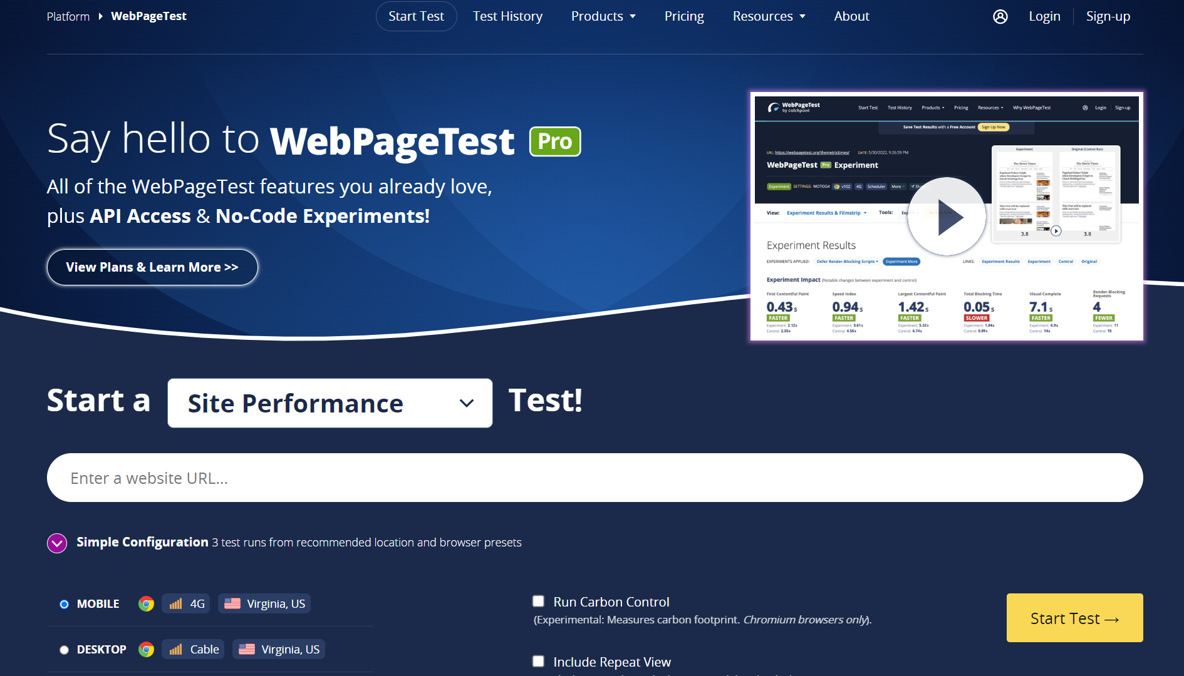Click the DESKTOP label
This screenshot has height=676, width=1184.
point(101,650)
